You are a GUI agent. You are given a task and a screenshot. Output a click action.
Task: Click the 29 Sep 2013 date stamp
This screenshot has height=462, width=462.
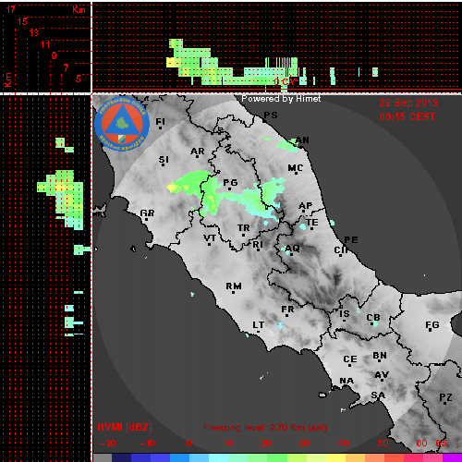(x=408, y=103)
